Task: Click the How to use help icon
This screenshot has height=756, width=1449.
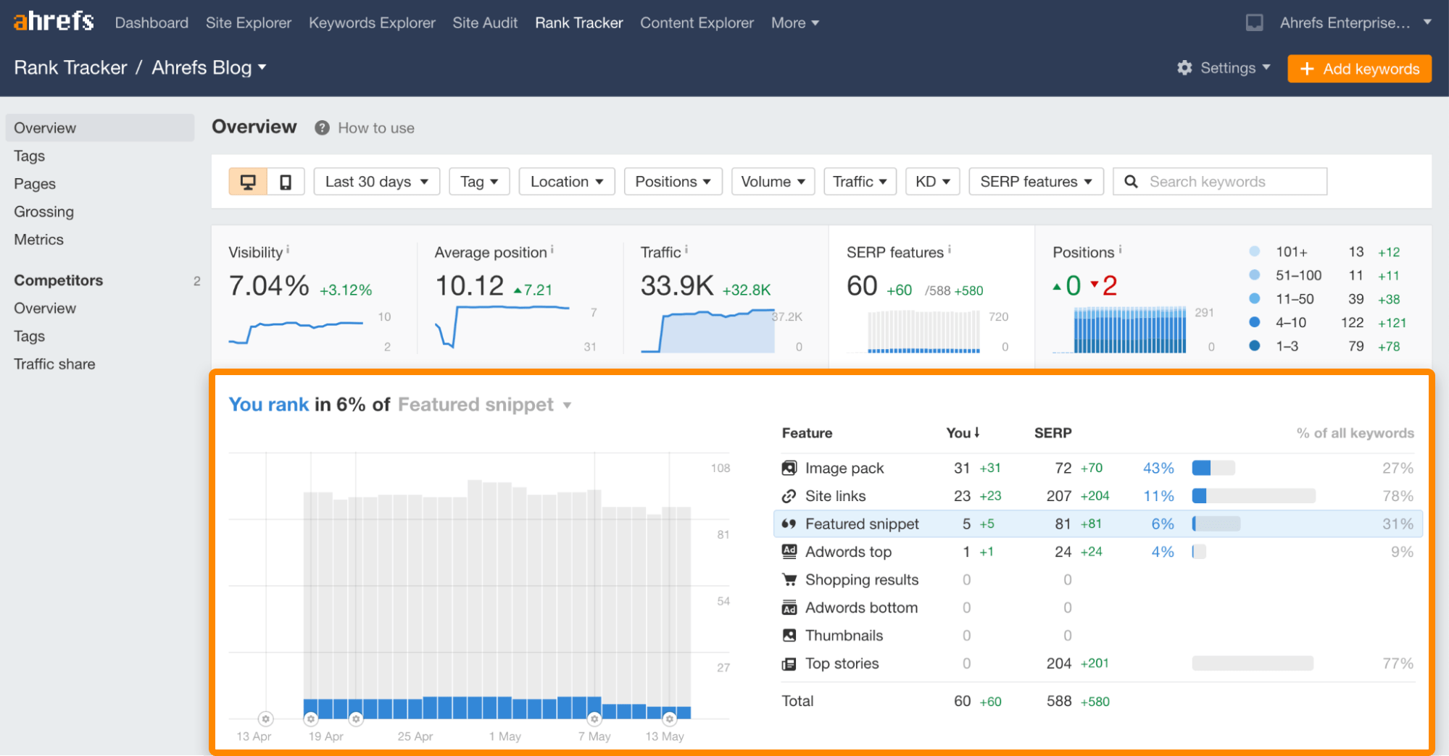Action: point(323,128)
